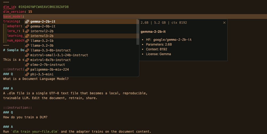Viewport: 267px width, 134px height.
Task: Choose phi-3.5-mini from the list
Action: tap(82, 74)
